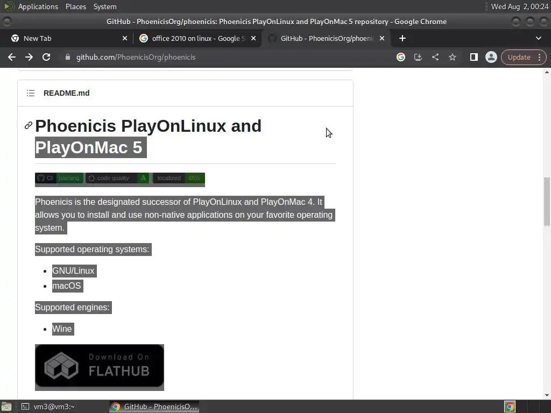Expand the tab search dropdown
The height and width of the screenshot is (413, 551).
tap(538, 38)
